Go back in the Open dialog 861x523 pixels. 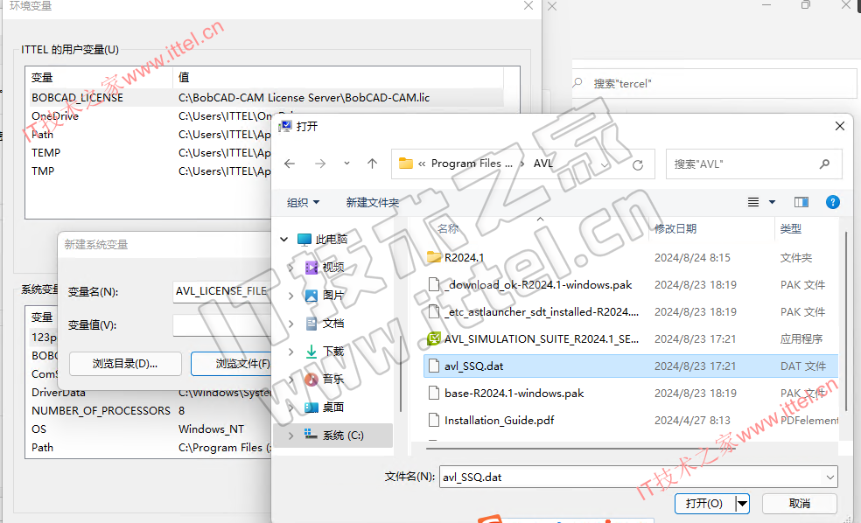coord(290,164)
